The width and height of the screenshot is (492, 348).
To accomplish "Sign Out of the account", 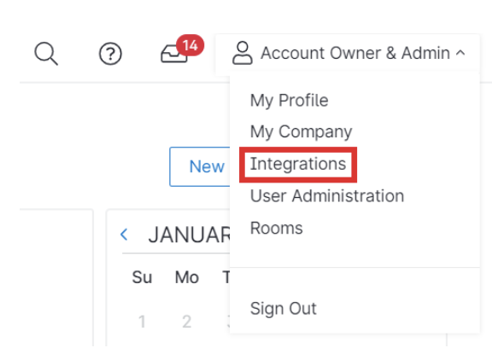I will [x=284, y=309].
